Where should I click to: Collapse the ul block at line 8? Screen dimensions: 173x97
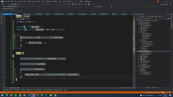[15, 35]
